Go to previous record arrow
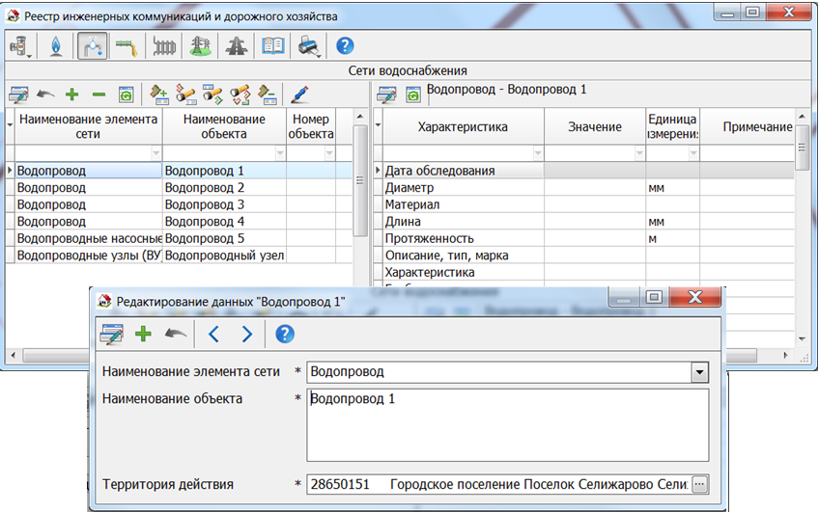This screenshot has height=512, width=819. point(213,335)
